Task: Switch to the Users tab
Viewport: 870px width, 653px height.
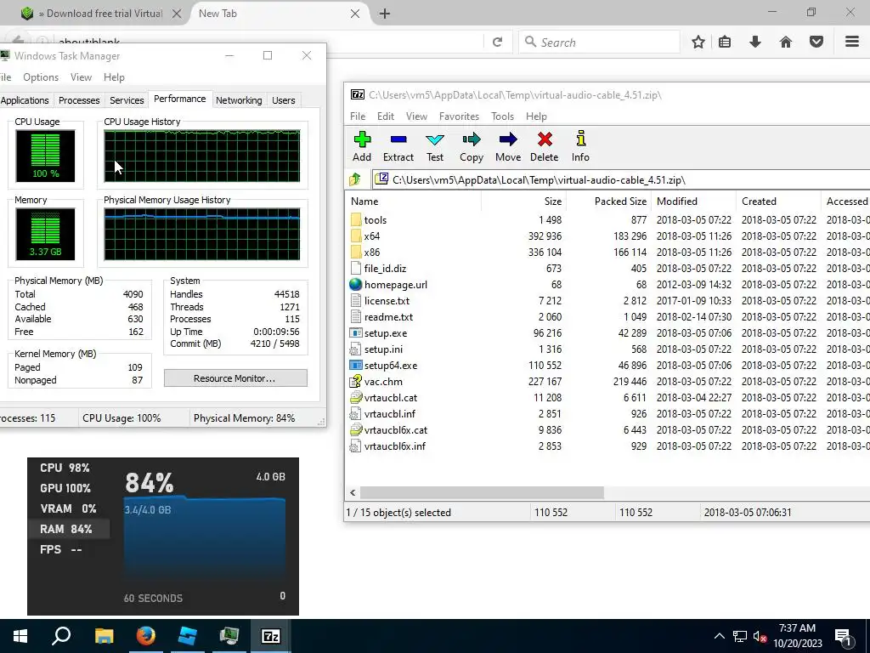Action: tap(283, 100)
